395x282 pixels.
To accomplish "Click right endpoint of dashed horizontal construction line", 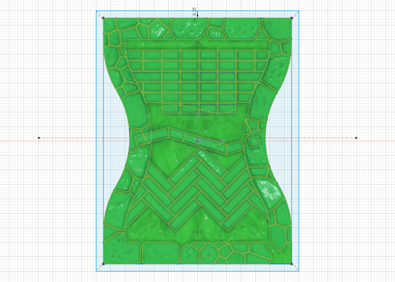I will (x=356, y=138).
